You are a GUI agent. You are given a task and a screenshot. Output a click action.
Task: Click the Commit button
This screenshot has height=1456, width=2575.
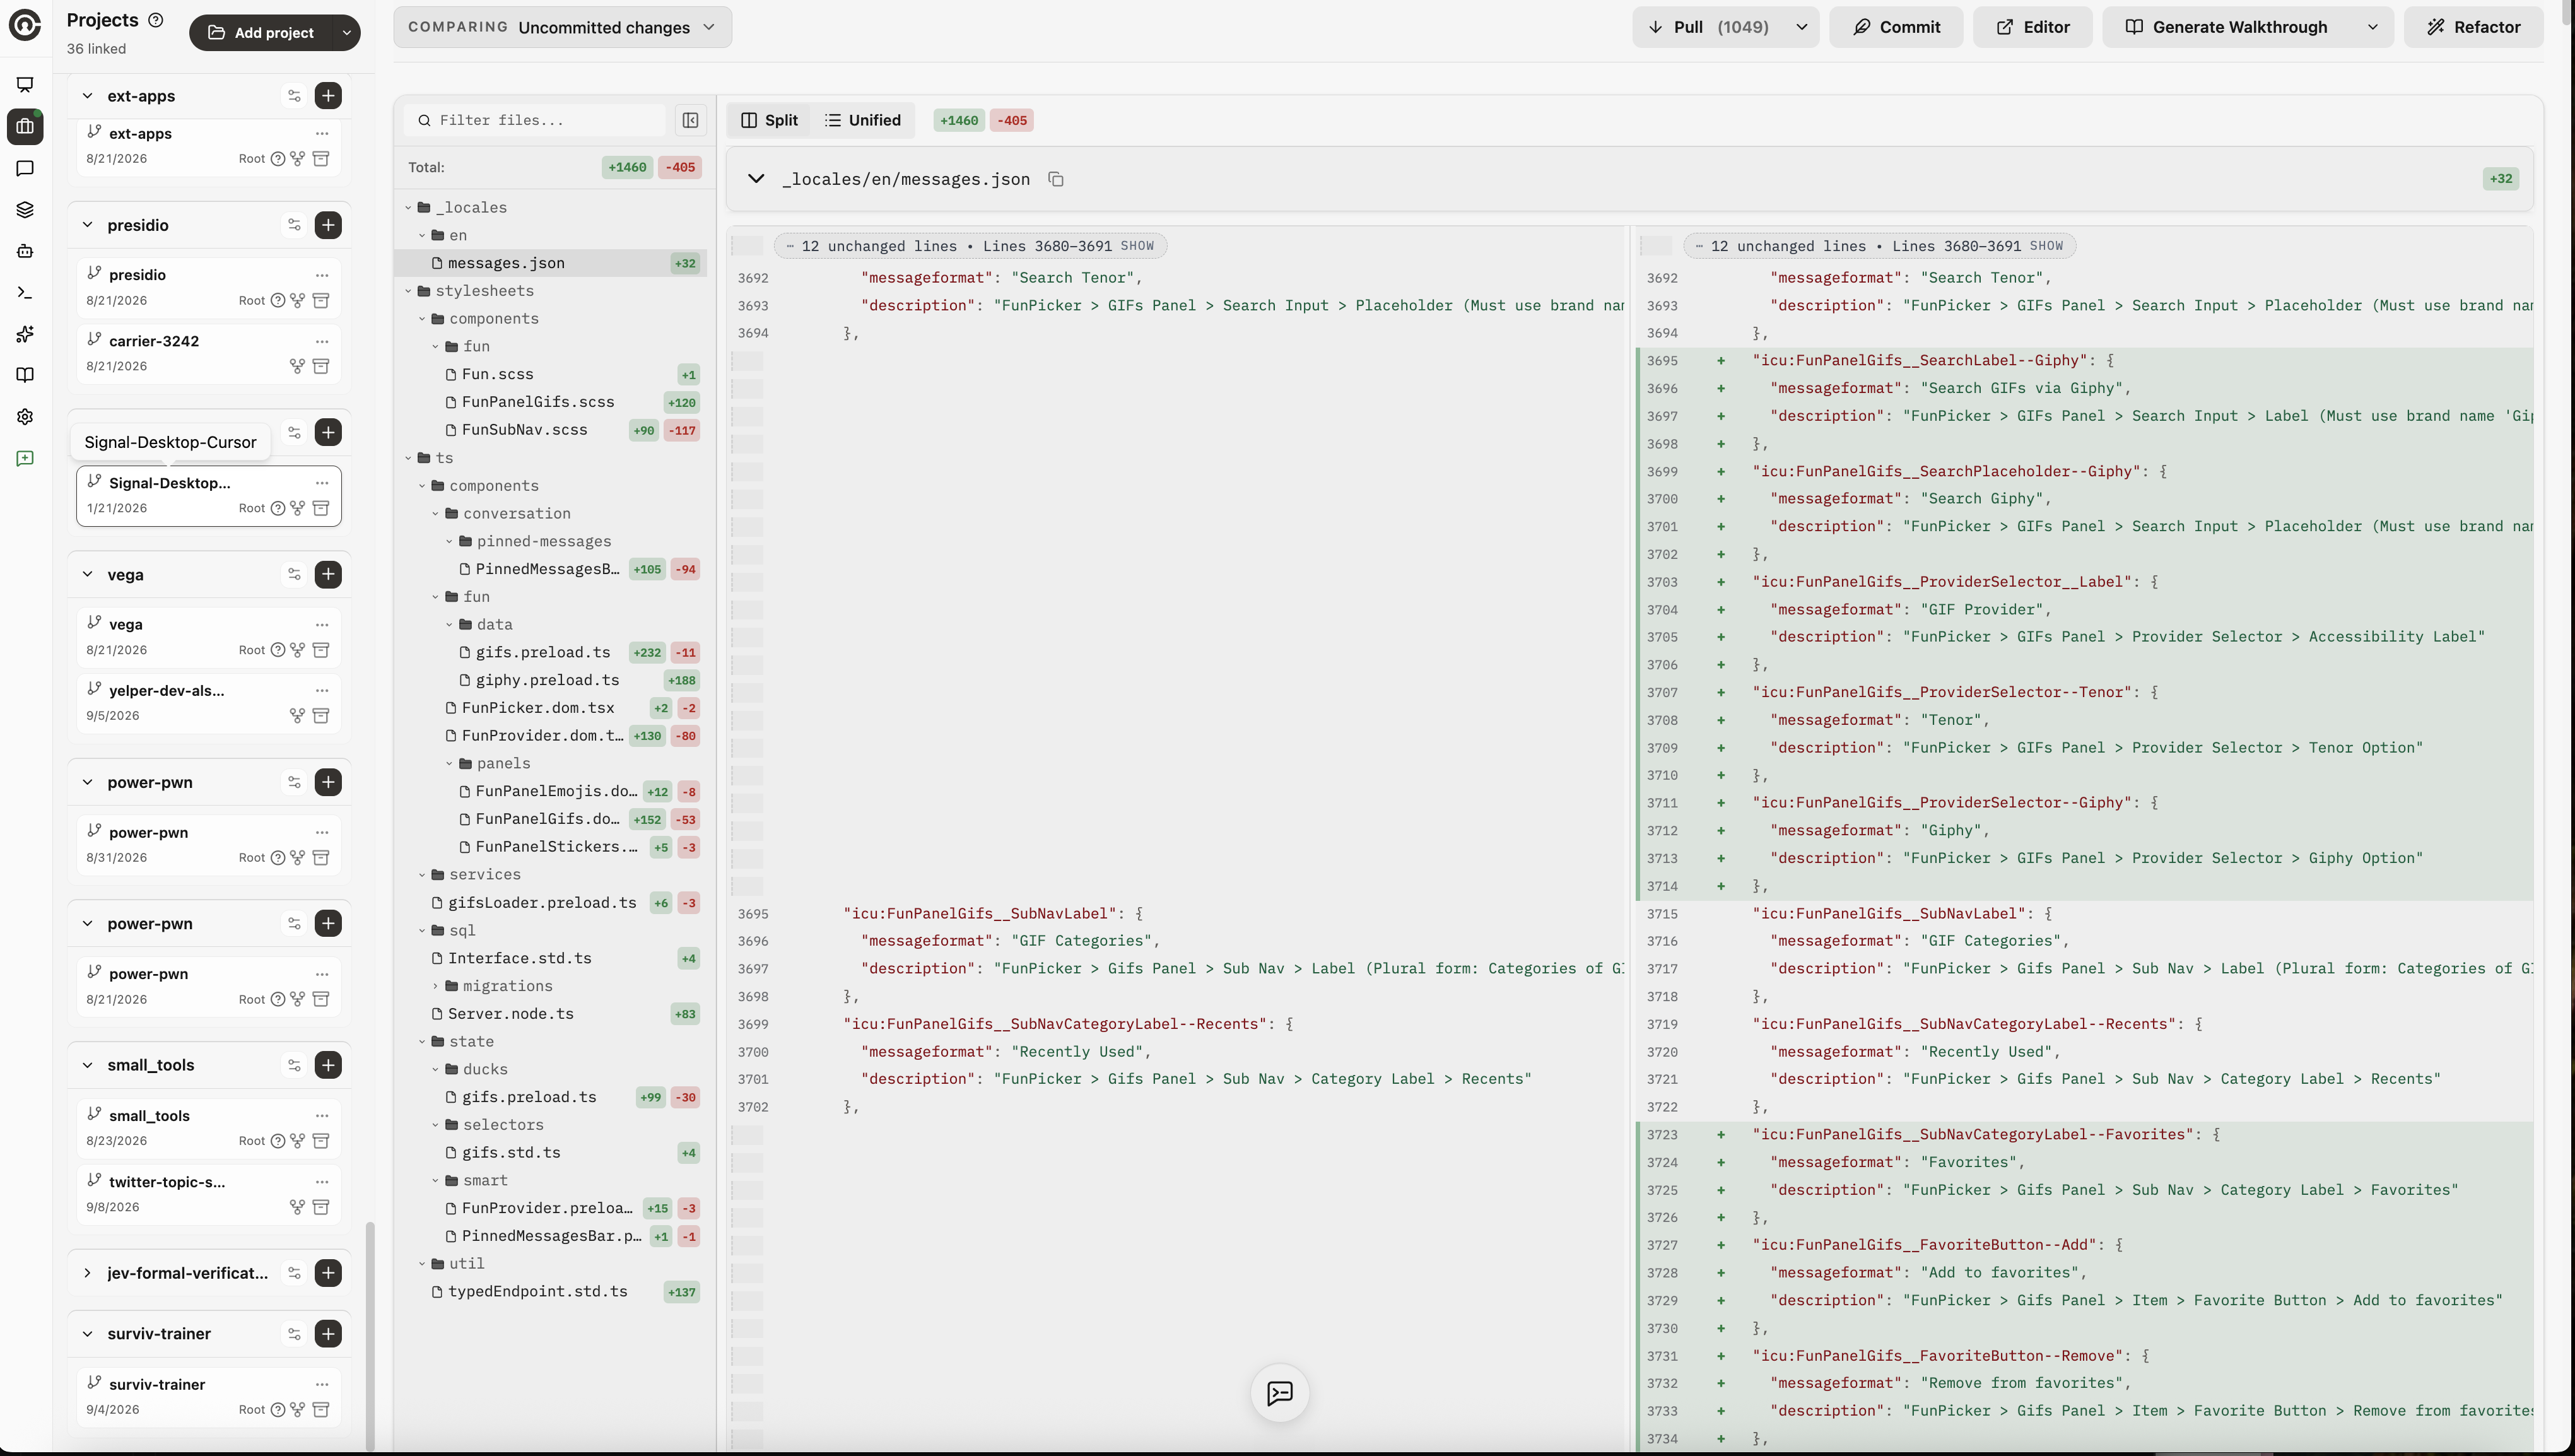1895,27
